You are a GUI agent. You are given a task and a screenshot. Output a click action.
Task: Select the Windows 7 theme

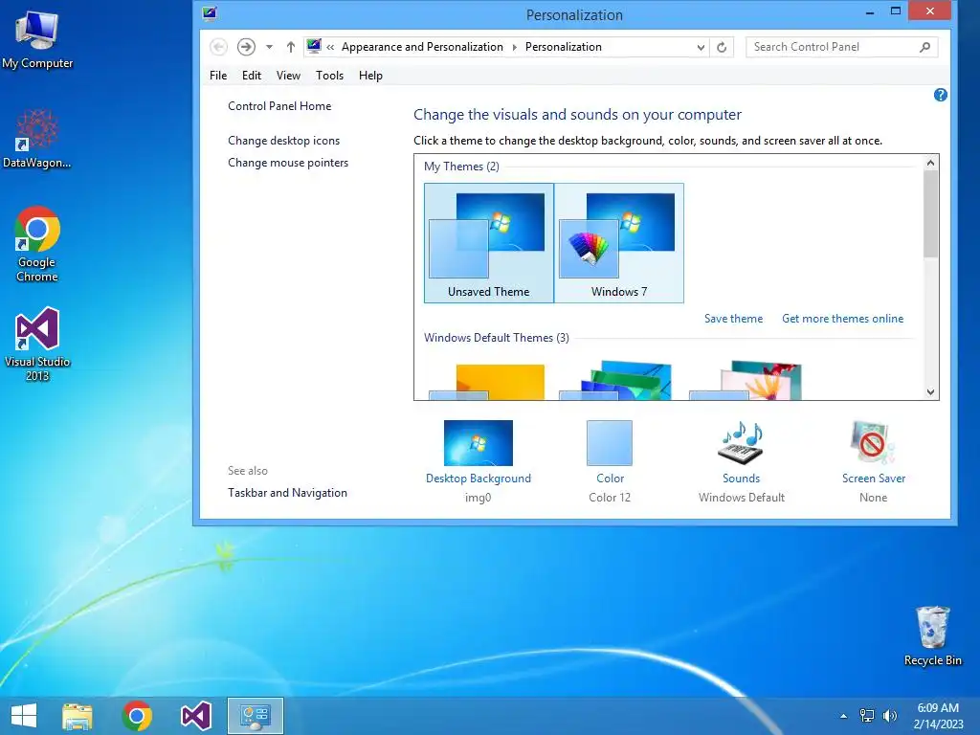pos(619,243)
